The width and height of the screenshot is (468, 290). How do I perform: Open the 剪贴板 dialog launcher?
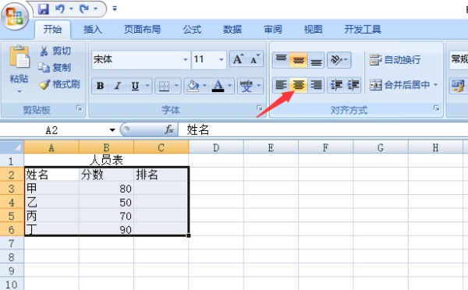79,108
